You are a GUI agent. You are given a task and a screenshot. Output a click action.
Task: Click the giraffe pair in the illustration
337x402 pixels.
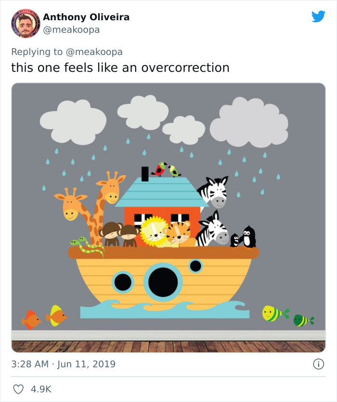(x=91, y=202)
